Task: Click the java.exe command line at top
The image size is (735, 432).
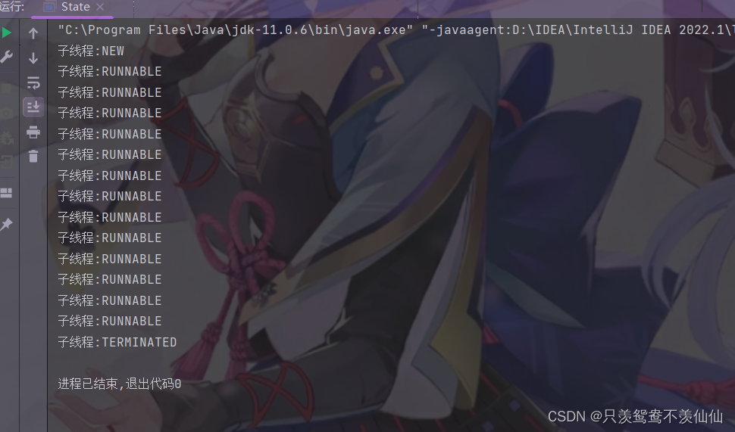Action: [x=396, y=30]
